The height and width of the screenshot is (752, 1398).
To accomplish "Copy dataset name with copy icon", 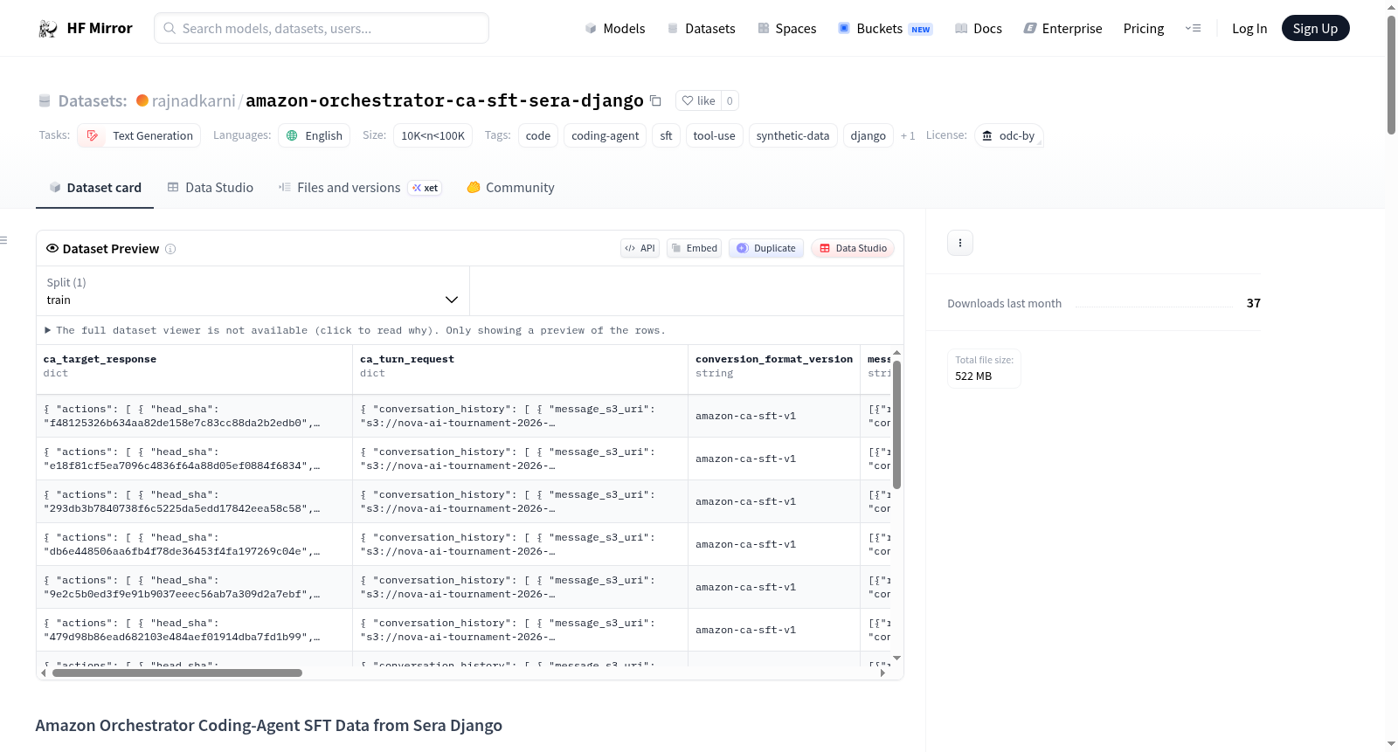I will pyautogui.click(x=655, y=100).
